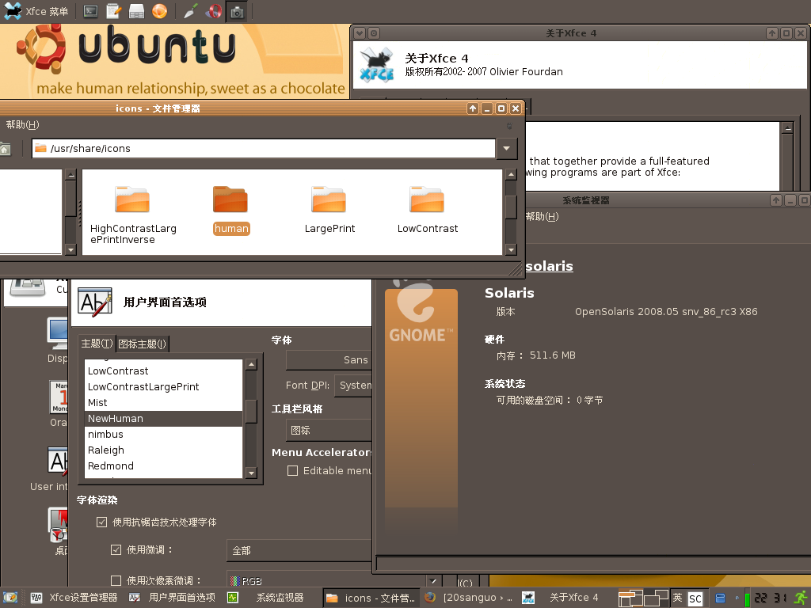The width and height of the screenshot is (811, 608).
Task: Switch to the 主题(T) tab
Action: [x=97, y=344]
